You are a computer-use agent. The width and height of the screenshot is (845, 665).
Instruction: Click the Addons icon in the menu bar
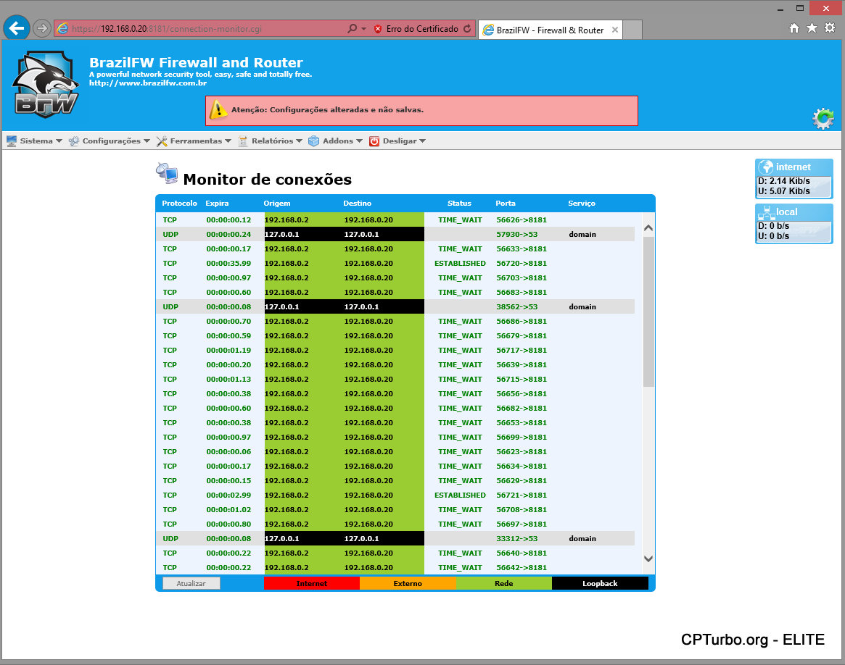click(312, 141)
